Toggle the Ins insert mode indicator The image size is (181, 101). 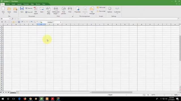coord(148,95)
